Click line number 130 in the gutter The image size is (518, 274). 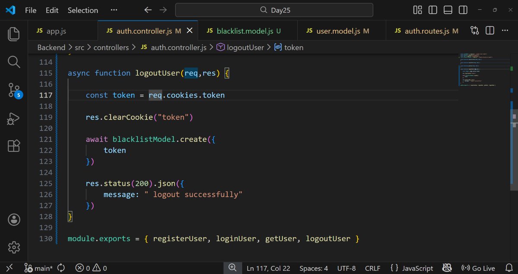[46, 238]
